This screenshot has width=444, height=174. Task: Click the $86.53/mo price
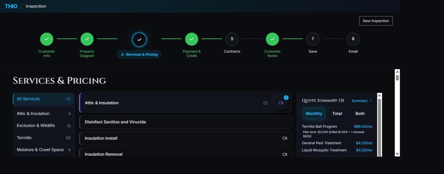point(363,127)
